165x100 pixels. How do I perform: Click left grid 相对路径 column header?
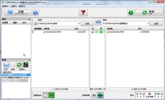click(38, 29)
